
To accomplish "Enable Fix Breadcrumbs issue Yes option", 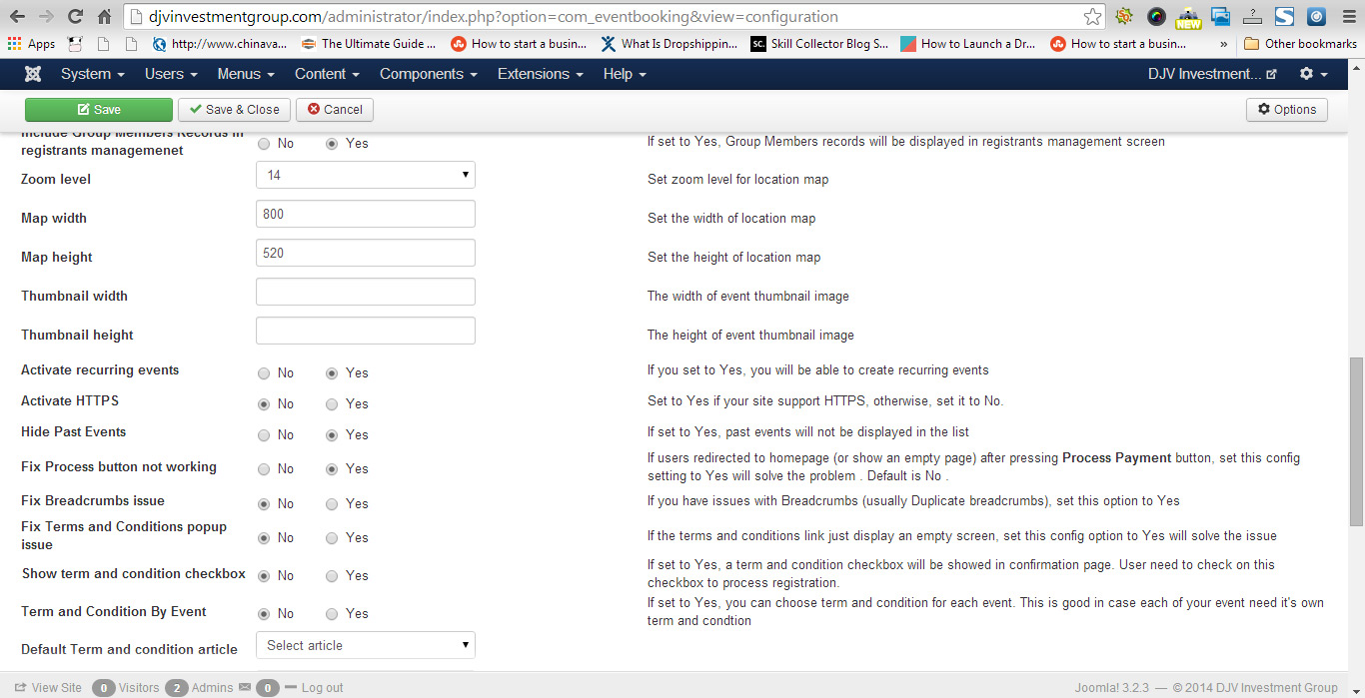I will click(332, 504).
